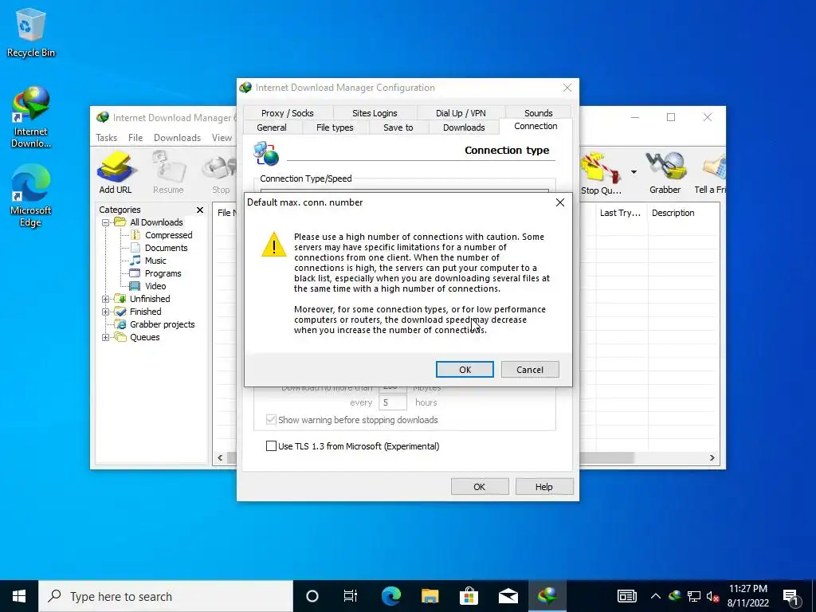Click the IDM taskbar button
816x612 pixels.
[x=547, y=596]
